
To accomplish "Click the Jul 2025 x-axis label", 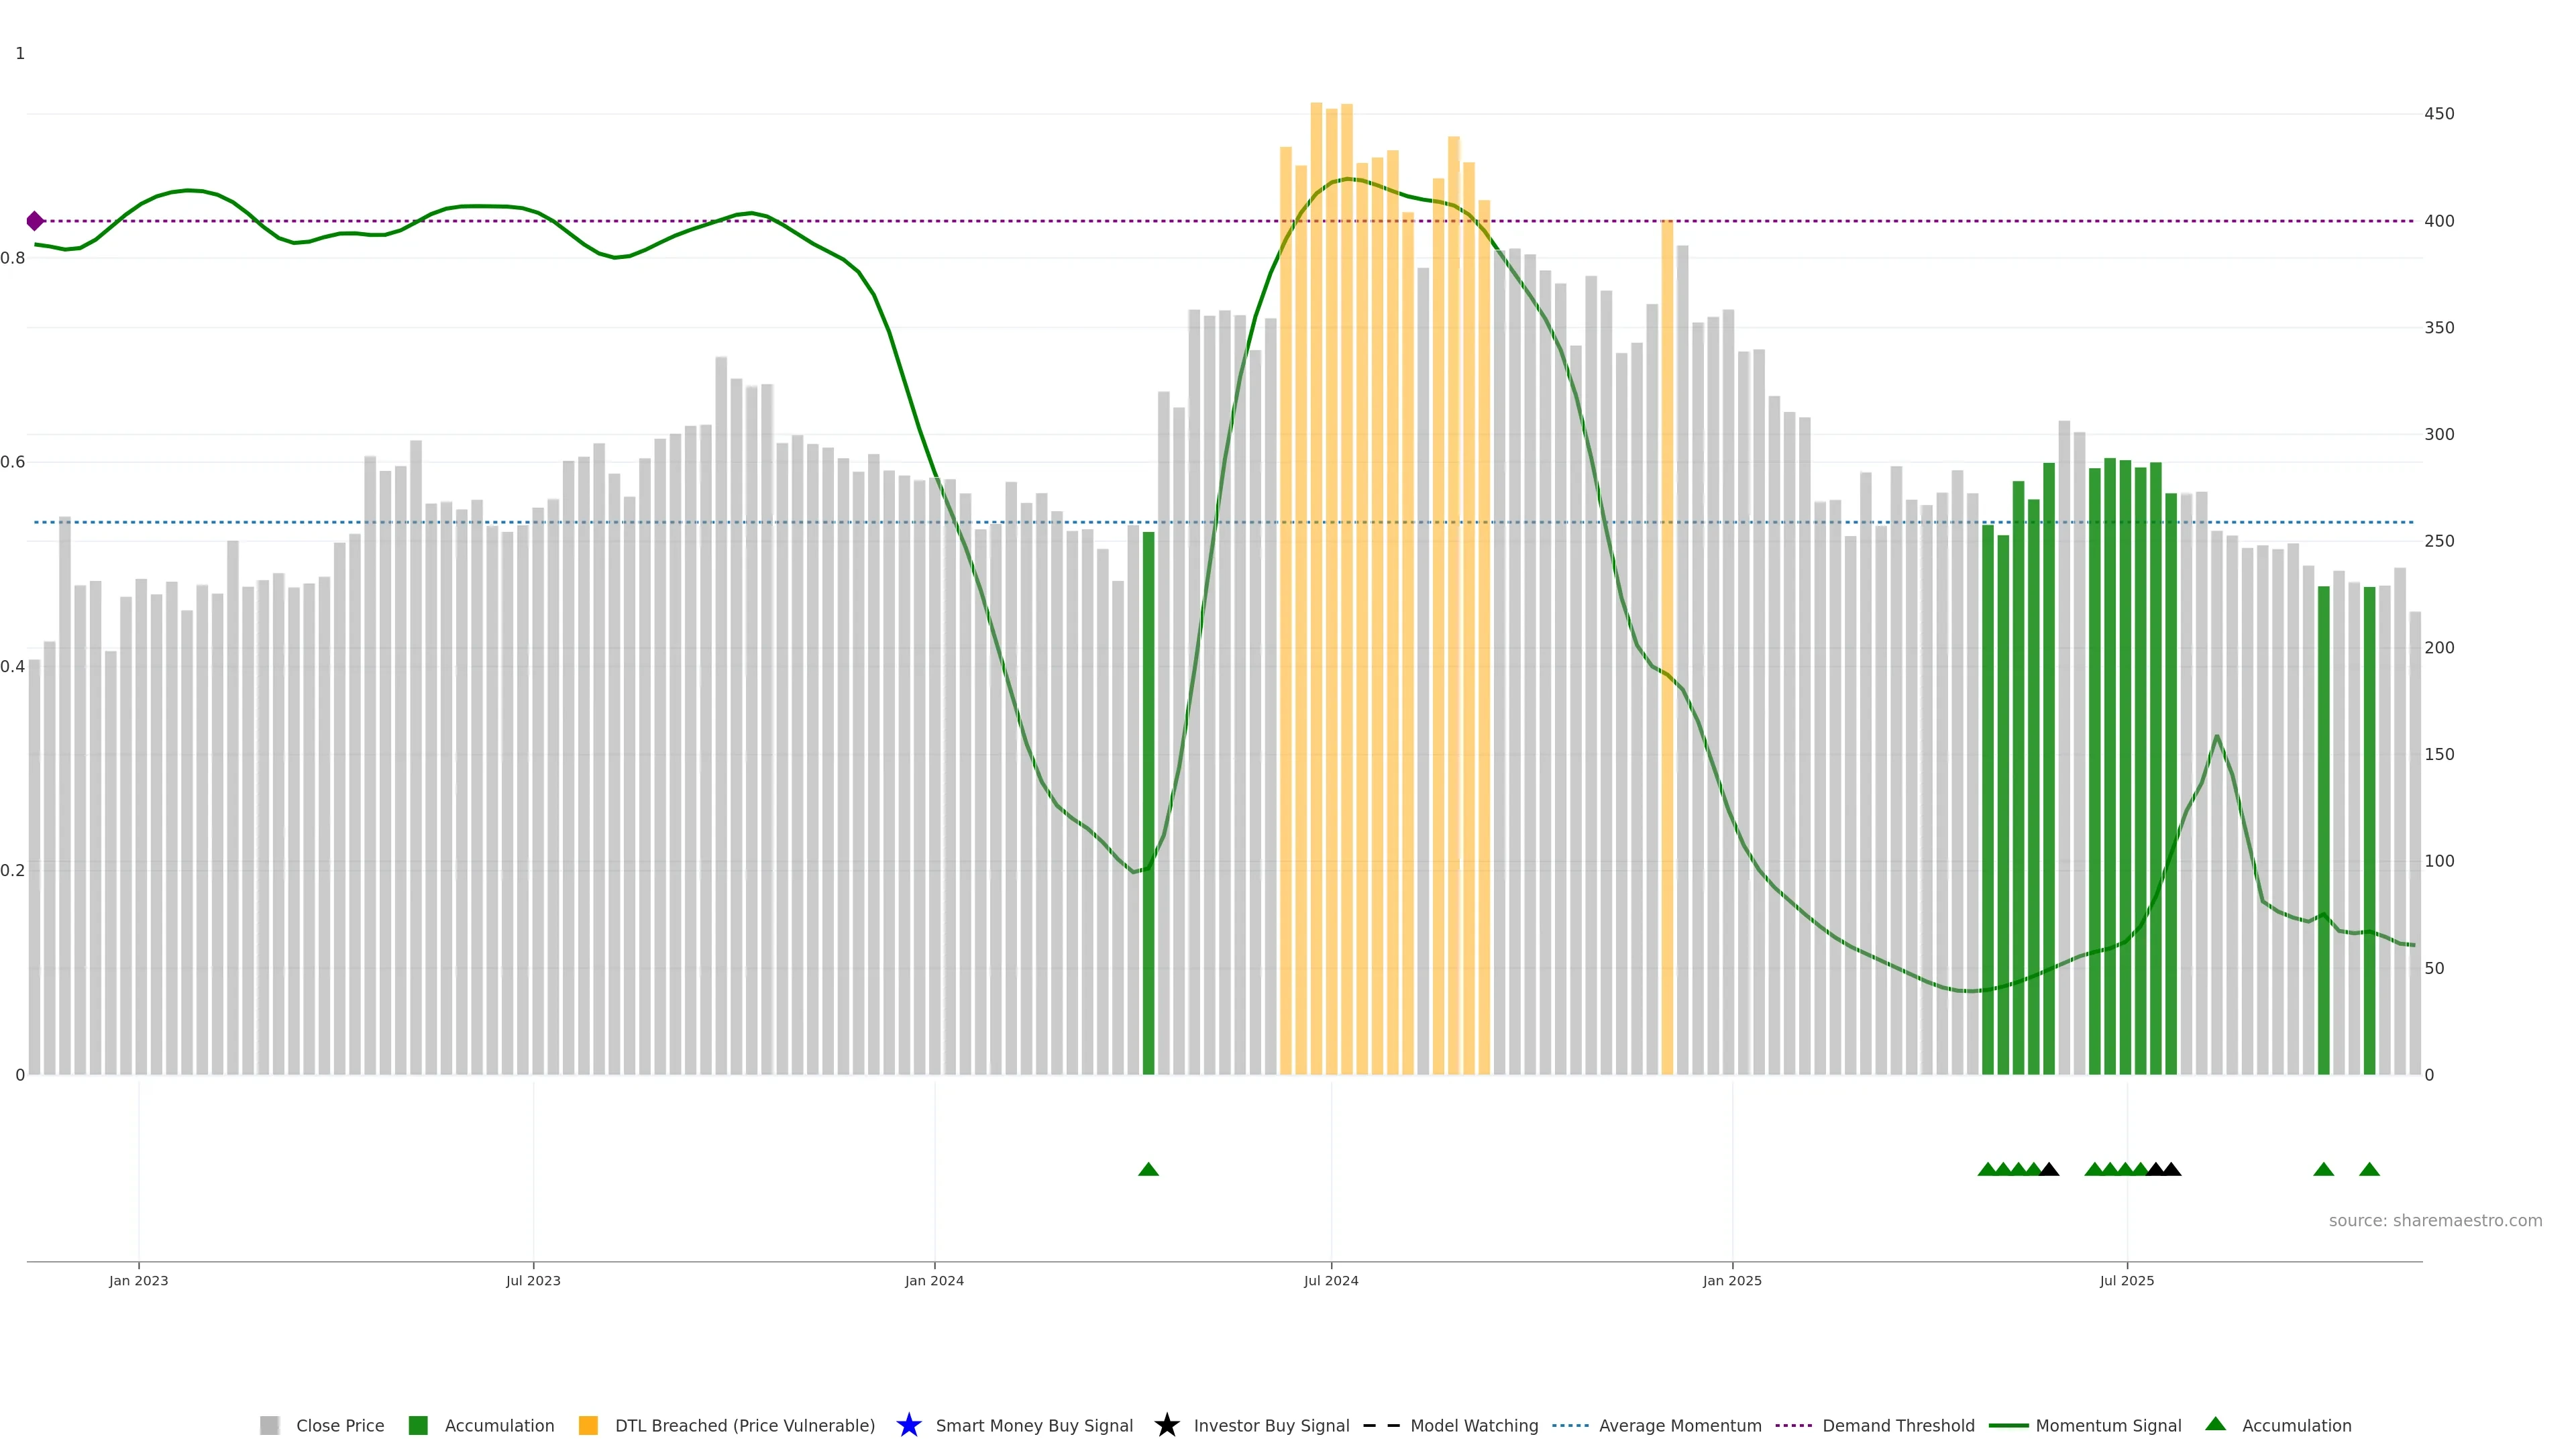I will (2126, 1280).
